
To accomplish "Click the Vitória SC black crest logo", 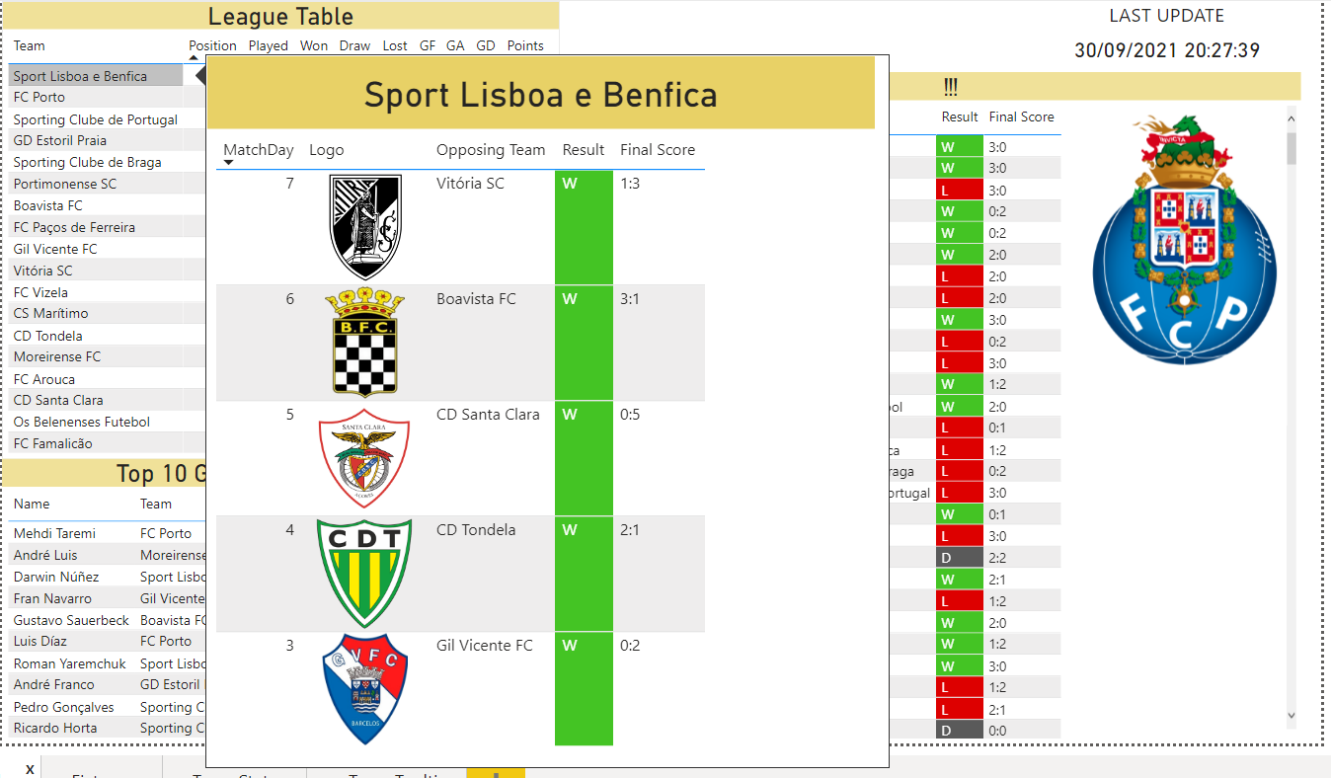I will [x=365, y=225].
